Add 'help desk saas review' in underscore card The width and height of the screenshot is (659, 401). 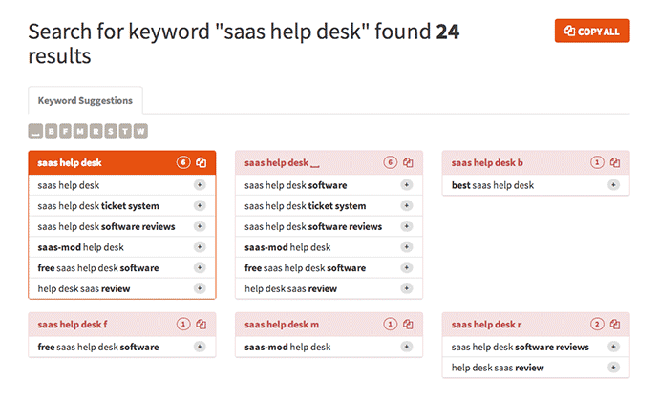(x=407, y=288)
